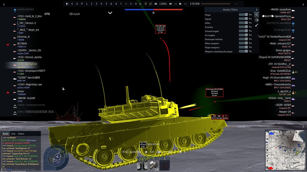Switch to the Chat tab
307x172 pixels.
pyautogui.click(x=13, y=134)
